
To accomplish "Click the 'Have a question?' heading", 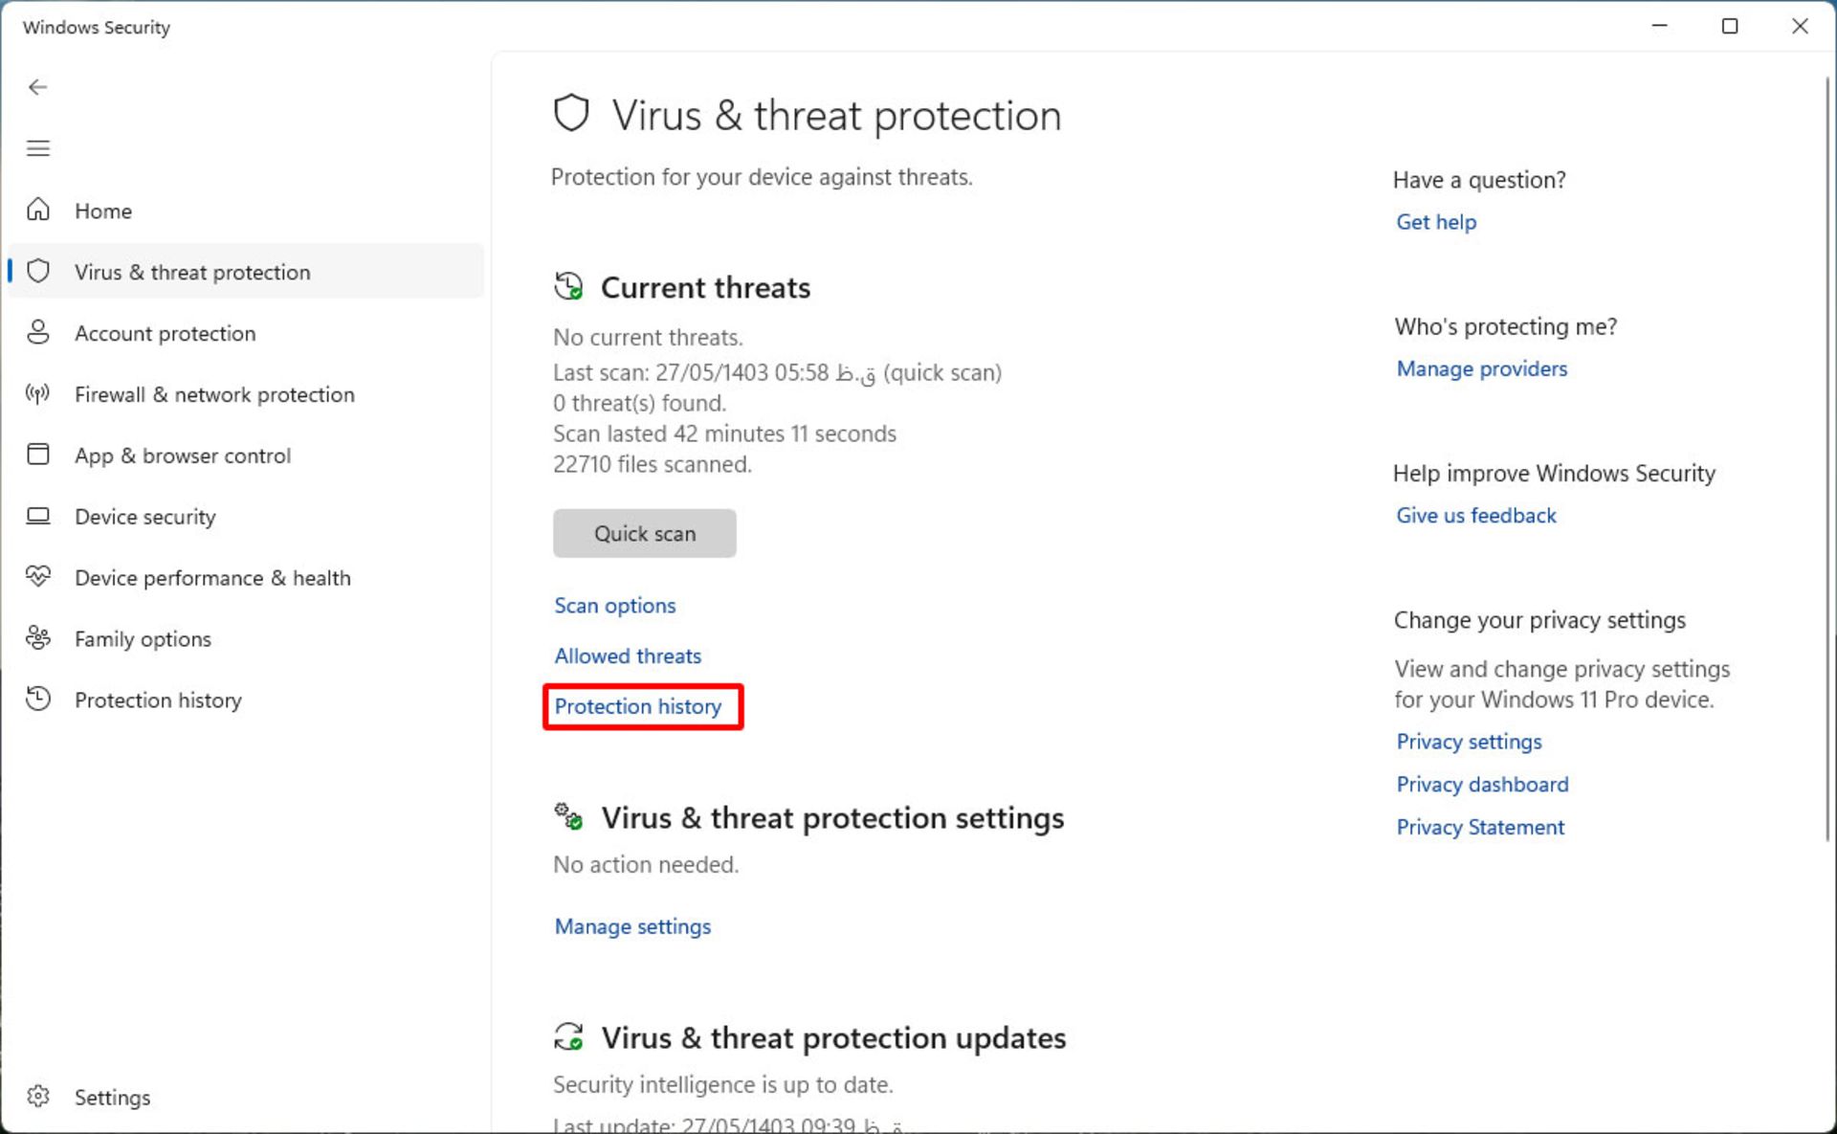I will pos(1479,180).
